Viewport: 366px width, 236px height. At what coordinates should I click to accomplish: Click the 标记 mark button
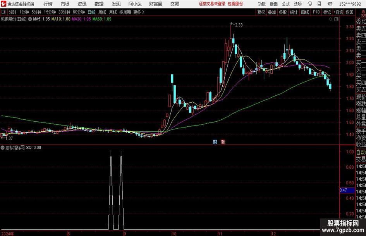click(x=327, y=12)
